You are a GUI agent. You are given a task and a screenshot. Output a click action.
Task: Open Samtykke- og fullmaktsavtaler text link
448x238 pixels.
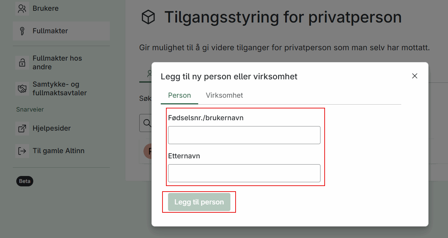point(60,89)
